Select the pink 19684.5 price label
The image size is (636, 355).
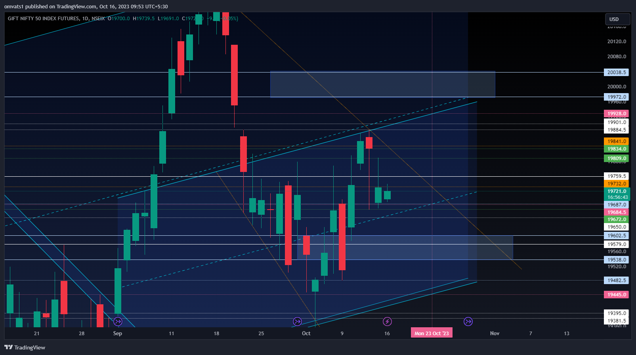[x=617, y=212]
